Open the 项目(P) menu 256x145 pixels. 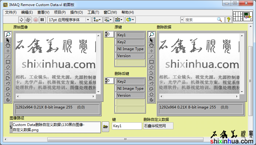click(x=60, y=12)
